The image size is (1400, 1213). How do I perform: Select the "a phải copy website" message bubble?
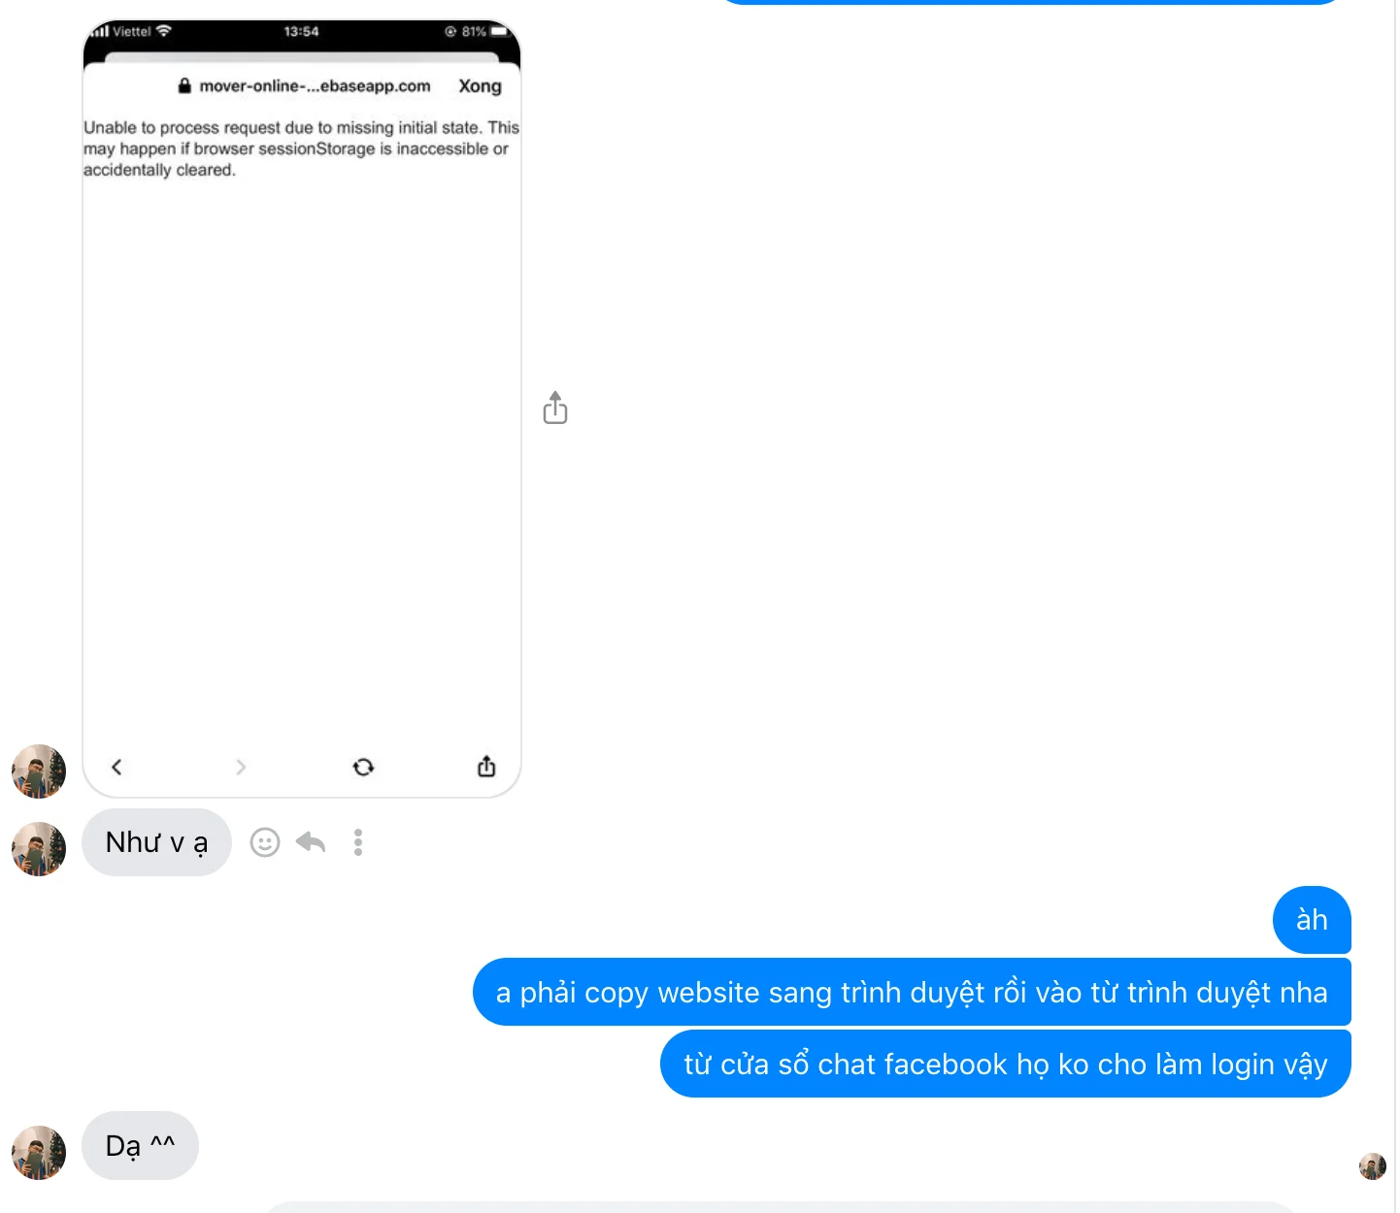[912, 992]
